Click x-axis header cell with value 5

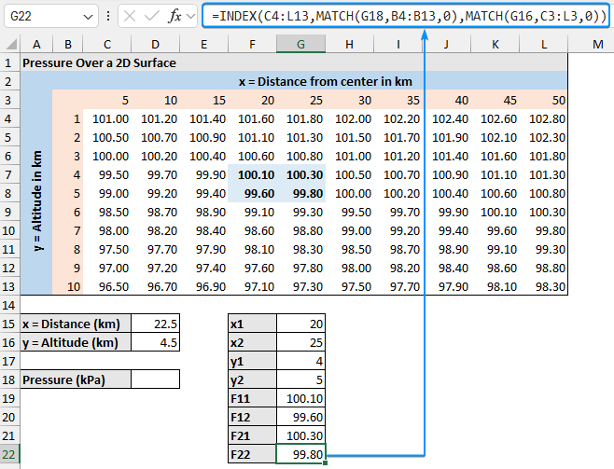coord(107,100)
